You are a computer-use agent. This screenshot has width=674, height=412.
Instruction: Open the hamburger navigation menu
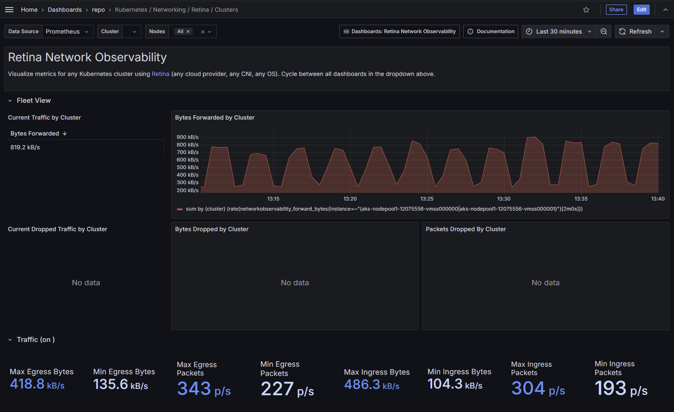(9, 10)
